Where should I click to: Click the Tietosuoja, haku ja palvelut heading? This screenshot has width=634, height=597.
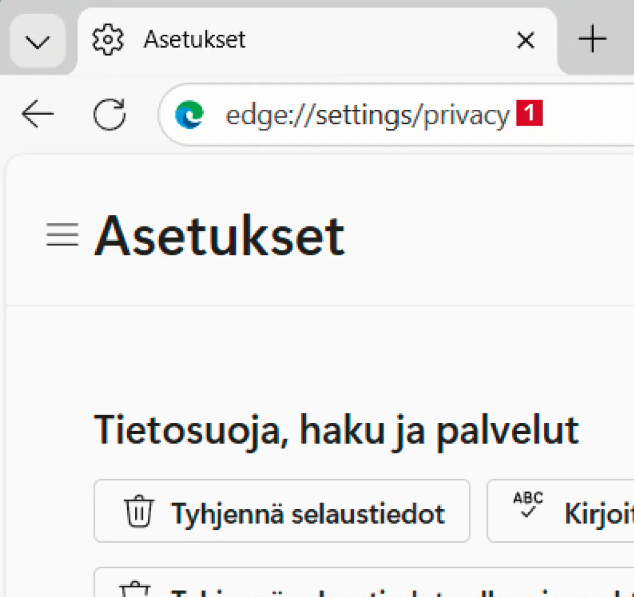(x=336, y=430)
